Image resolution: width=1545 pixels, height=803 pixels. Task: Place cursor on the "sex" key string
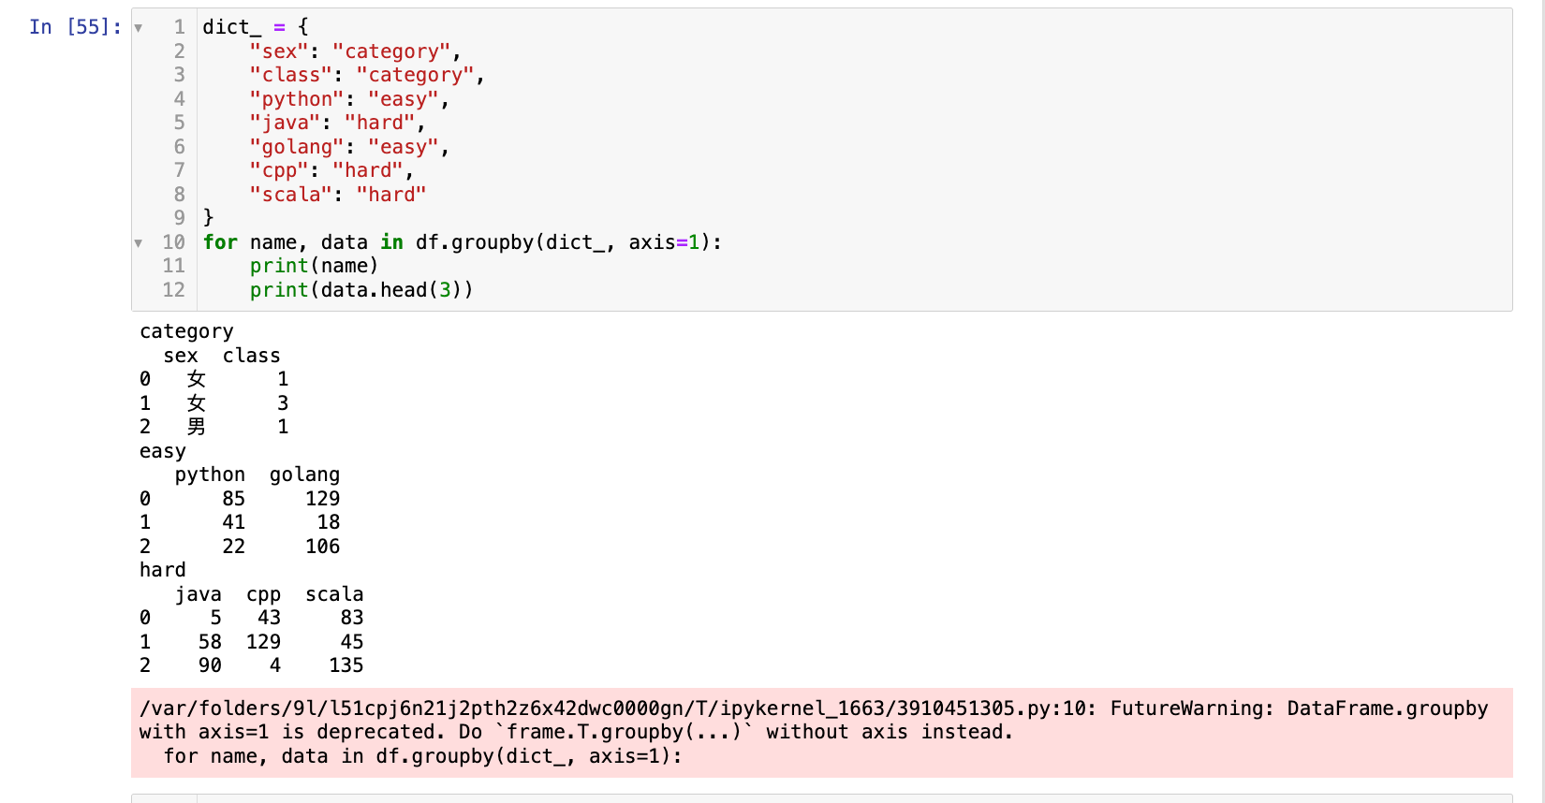point(279,51)
